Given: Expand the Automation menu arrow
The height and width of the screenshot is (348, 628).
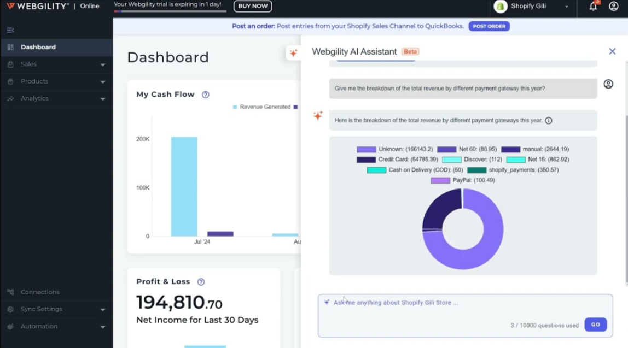Looking at the screenshot, I should click(103, 327).
